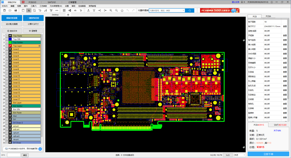The image size is (291, 158).
Task: Click the blue Top Silk color swatch
Action: click(x=10, y=39)
